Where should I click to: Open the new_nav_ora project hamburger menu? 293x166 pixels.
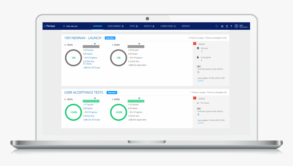[x=64, y=26]
